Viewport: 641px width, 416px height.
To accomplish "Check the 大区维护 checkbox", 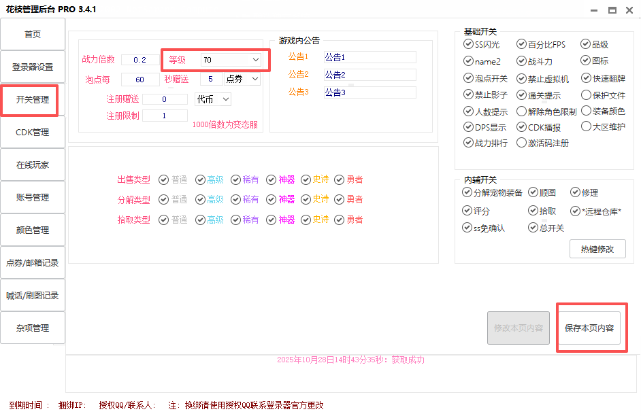I will [x=586, y=126].
